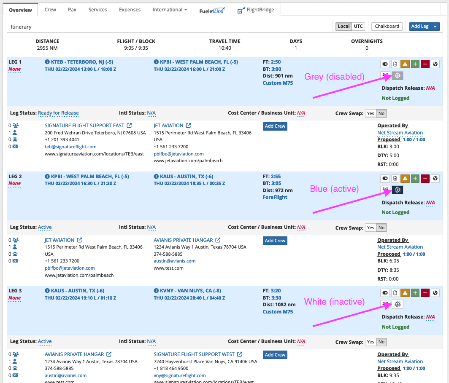Click the Chalkboard button
Screen dimensions: 449x383
[x=387, y=26]
